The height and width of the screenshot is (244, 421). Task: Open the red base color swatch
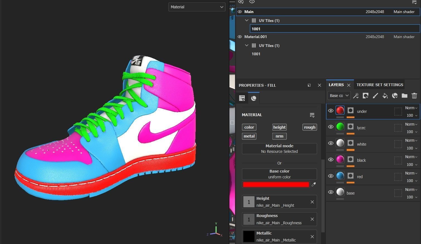pyautogui.click(x=276, y=185)
